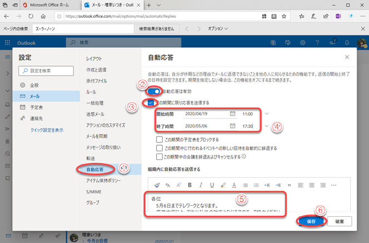This screenshot has height=243, width=369.
Task: Click 設定を検索 search field
Action: (46, 71)
